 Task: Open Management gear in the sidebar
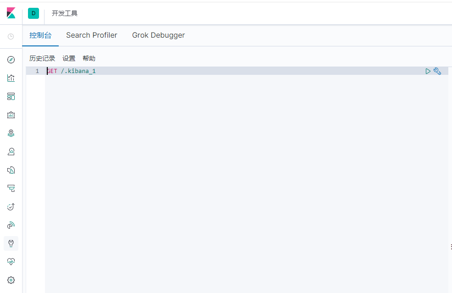click(x=11, y=280)
